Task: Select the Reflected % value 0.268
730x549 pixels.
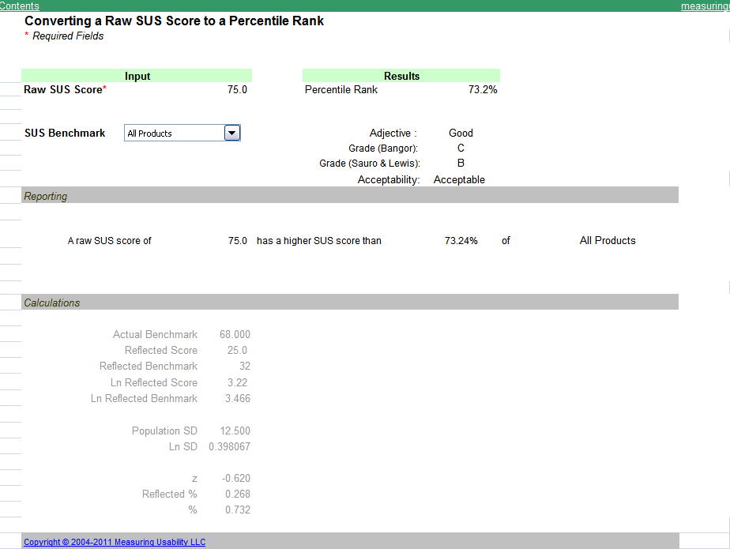Action: pyautogui.click(x=238, y=494)
